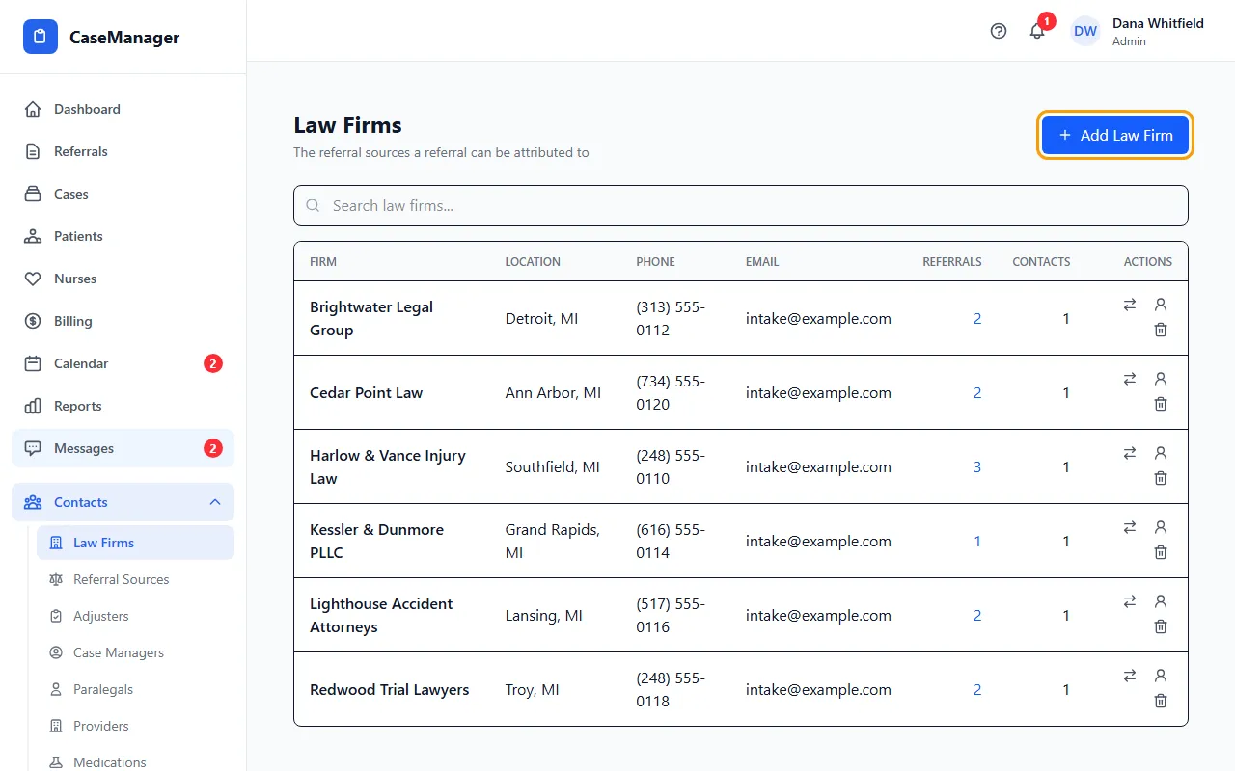
Task: Click transfer arrows for Harlow & Vance Injury Law
Action: point(1130,453)
